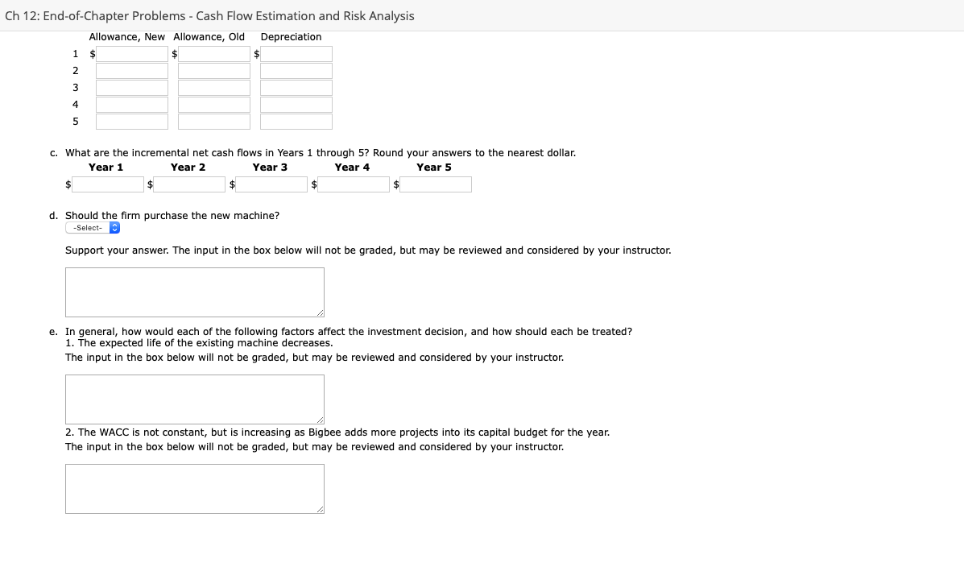This screenshot has height=567, width=964.
Task: Click the Allowance, Old input for row 3
Action: pyautogui.click(x=213, y=88)
